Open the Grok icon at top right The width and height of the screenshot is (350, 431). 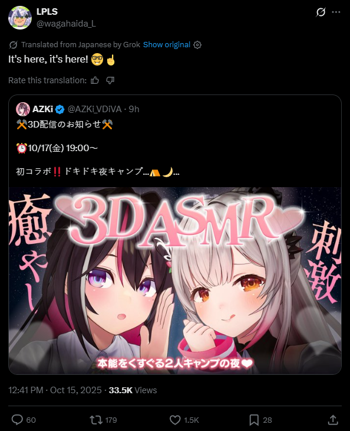pos(321,12)
